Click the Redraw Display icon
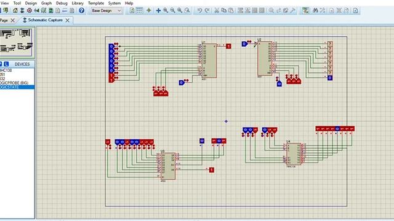This screenshot has height=221, width=394. [x=132, y=10]
